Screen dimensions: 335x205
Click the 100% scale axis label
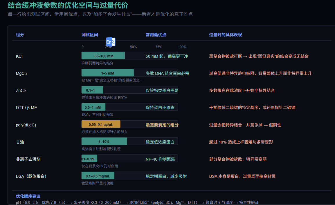coord(182,47)
